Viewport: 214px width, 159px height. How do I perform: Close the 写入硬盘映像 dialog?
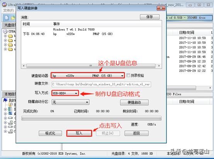161,8
